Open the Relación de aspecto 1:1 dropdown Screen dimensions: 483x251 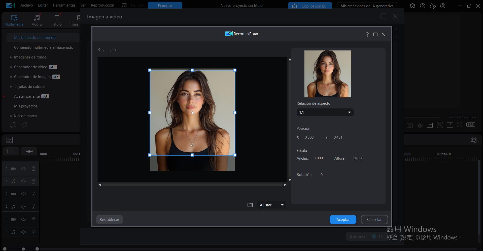(350, 112)
